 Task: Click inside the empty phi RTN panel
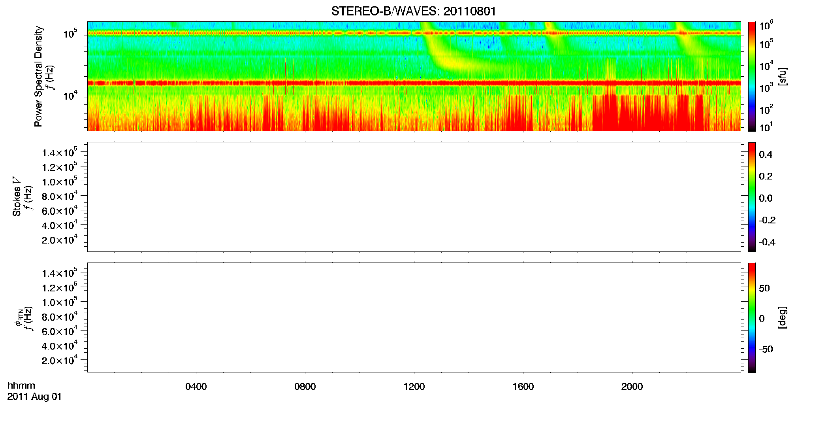point(414,317)
